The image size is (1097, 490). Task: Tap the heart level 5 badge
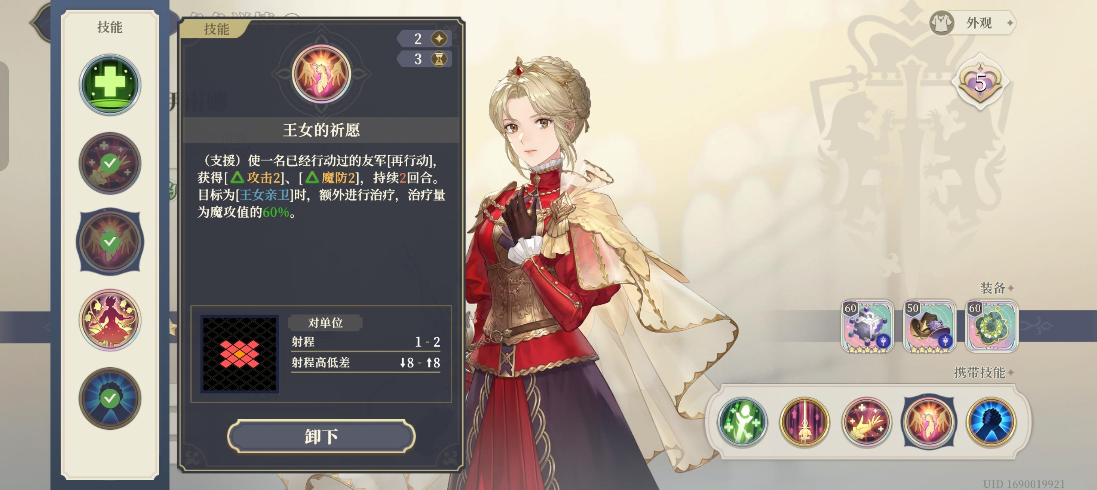[x=980, y=82]
